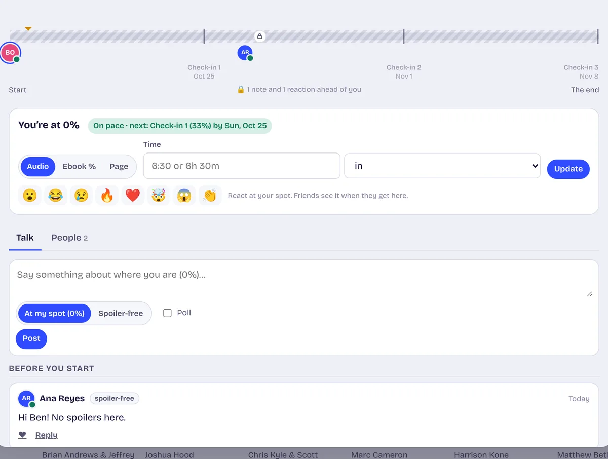Open the time position dropdown showing 'in'
Viewport: 608px width, 459px height.
pyautogui.click(x=442, y=166)
